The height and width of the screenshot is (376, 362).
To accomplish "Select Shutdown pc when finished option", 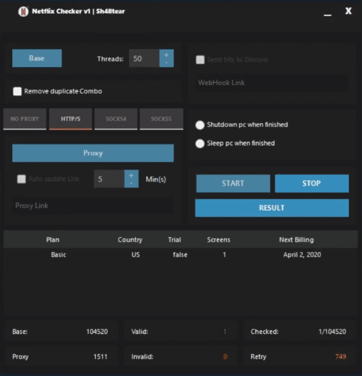I will click(x=200, y=125).
